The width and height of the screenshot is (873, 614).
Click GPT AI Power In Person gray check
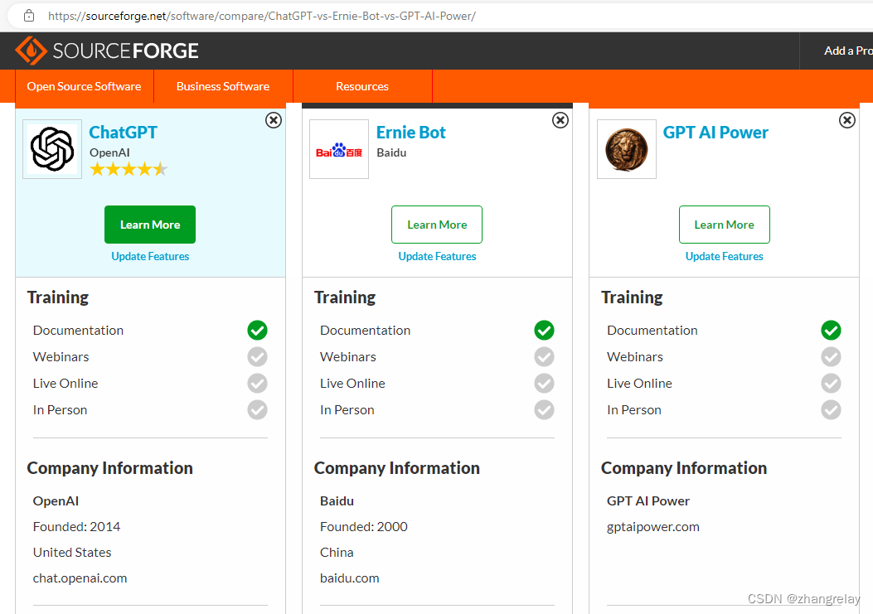pyautogui.click(x=831, y=409)
